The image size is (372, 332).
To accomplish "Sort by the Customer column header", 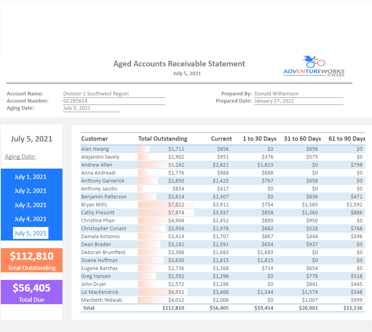I will click(94, 139).
